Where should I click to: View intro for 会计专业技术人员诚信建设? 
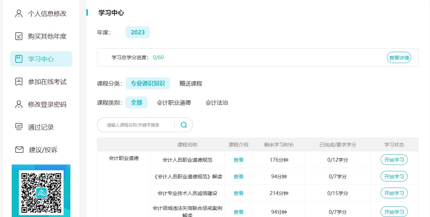[238, 193]
